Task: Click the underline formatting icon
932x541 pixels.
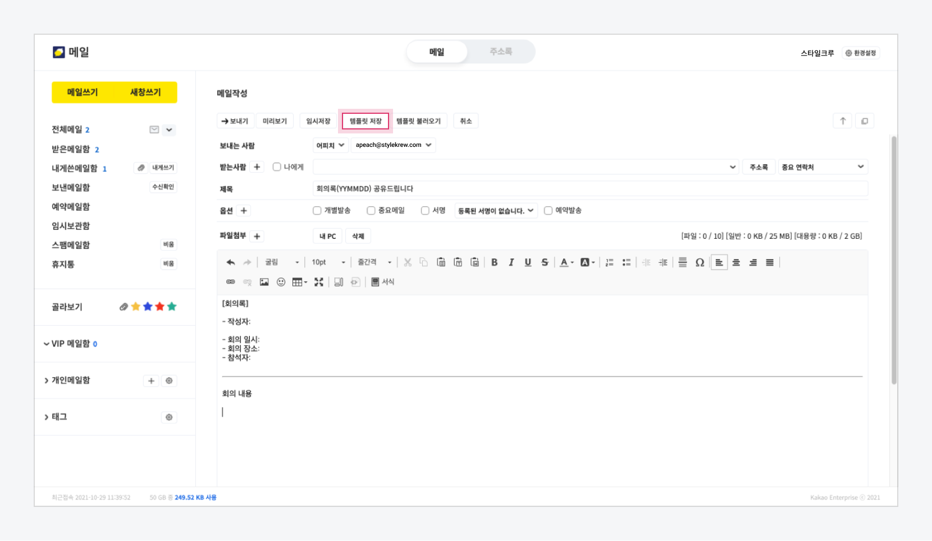Action: tap(528, 262)
